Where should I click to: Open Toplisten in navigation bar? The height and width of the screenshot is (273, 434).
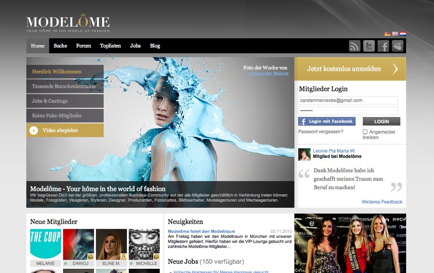click(x=110, y=46)
